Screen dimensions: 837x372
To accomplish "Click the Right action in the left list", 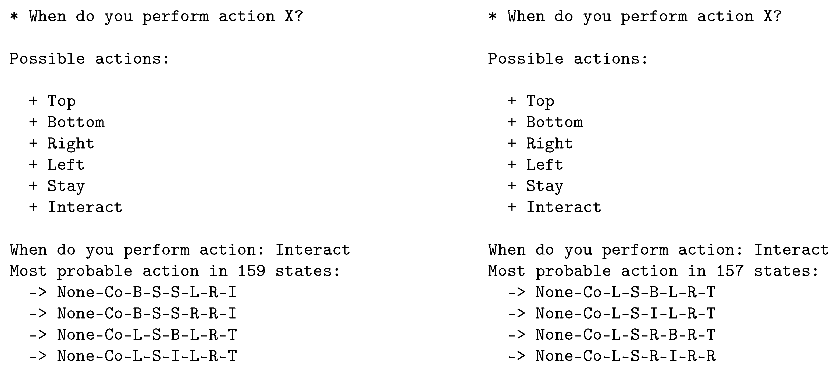I will click(70, 144).
